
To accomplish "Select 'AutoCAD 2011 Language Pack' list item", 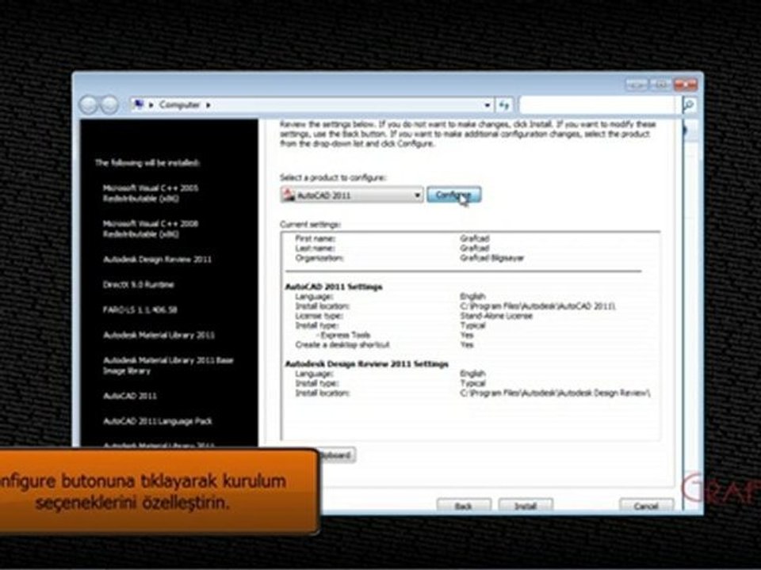I will 158,421.
